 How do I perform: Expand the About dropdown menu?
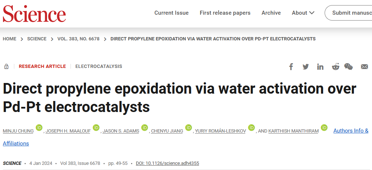(303, 13)
